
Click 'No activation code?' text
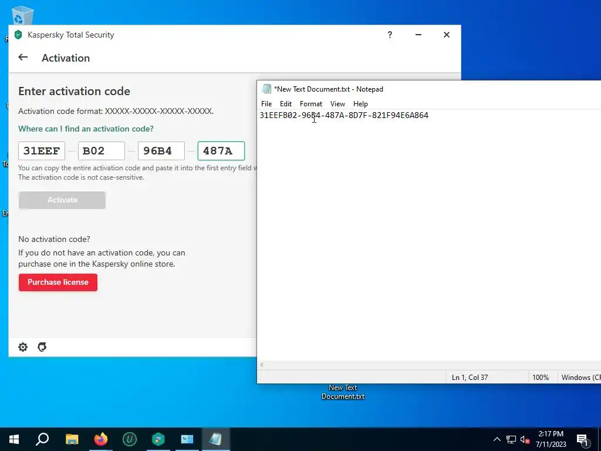54,240
